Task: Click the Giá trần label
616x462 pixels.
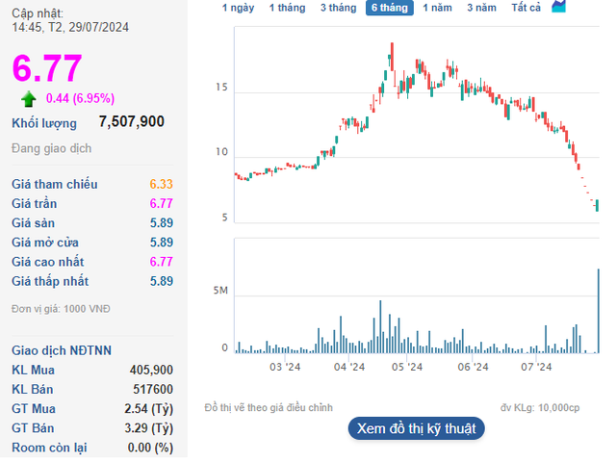Action: pyautogui.click(x=35, y=203)
